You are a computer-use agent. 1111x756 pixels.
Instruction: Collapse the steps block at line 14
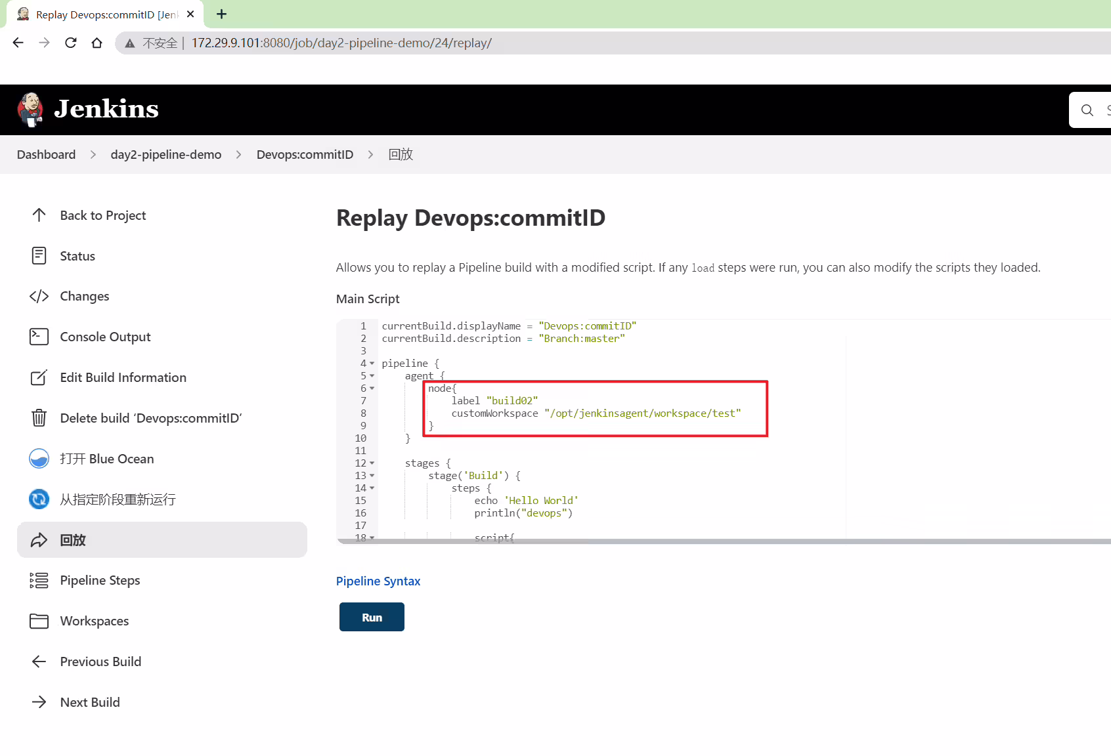372,488
